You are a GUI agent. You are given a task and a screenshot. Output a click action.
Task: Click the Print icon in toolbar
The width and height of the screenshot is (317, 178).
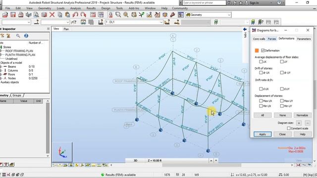tap(21, 15)
